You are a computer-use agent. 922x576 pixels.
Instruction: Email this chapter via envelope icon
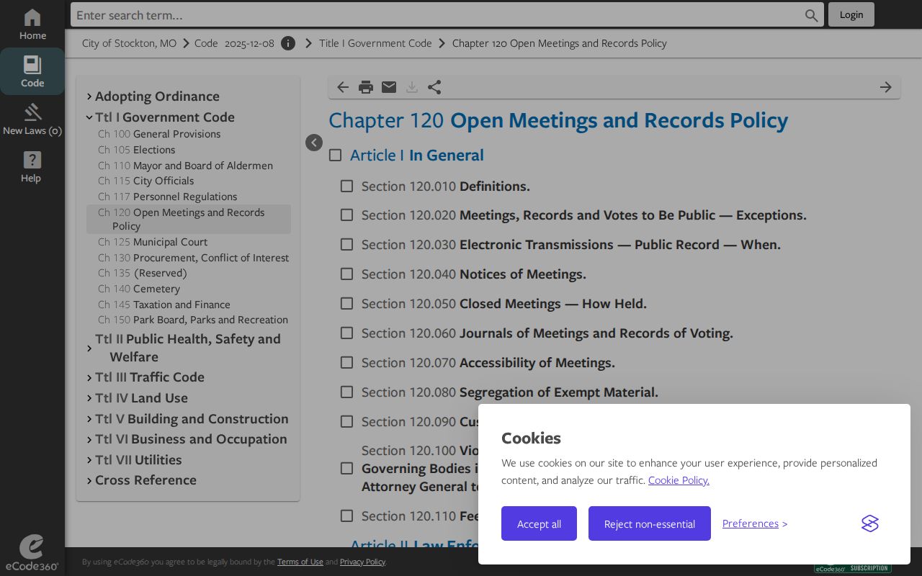click(389, 87)
